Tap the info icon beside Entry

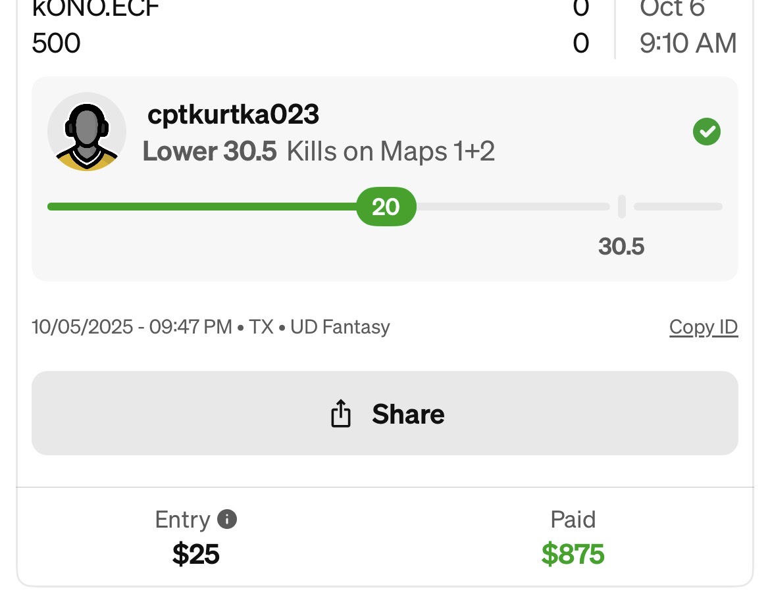pos(226,519)
